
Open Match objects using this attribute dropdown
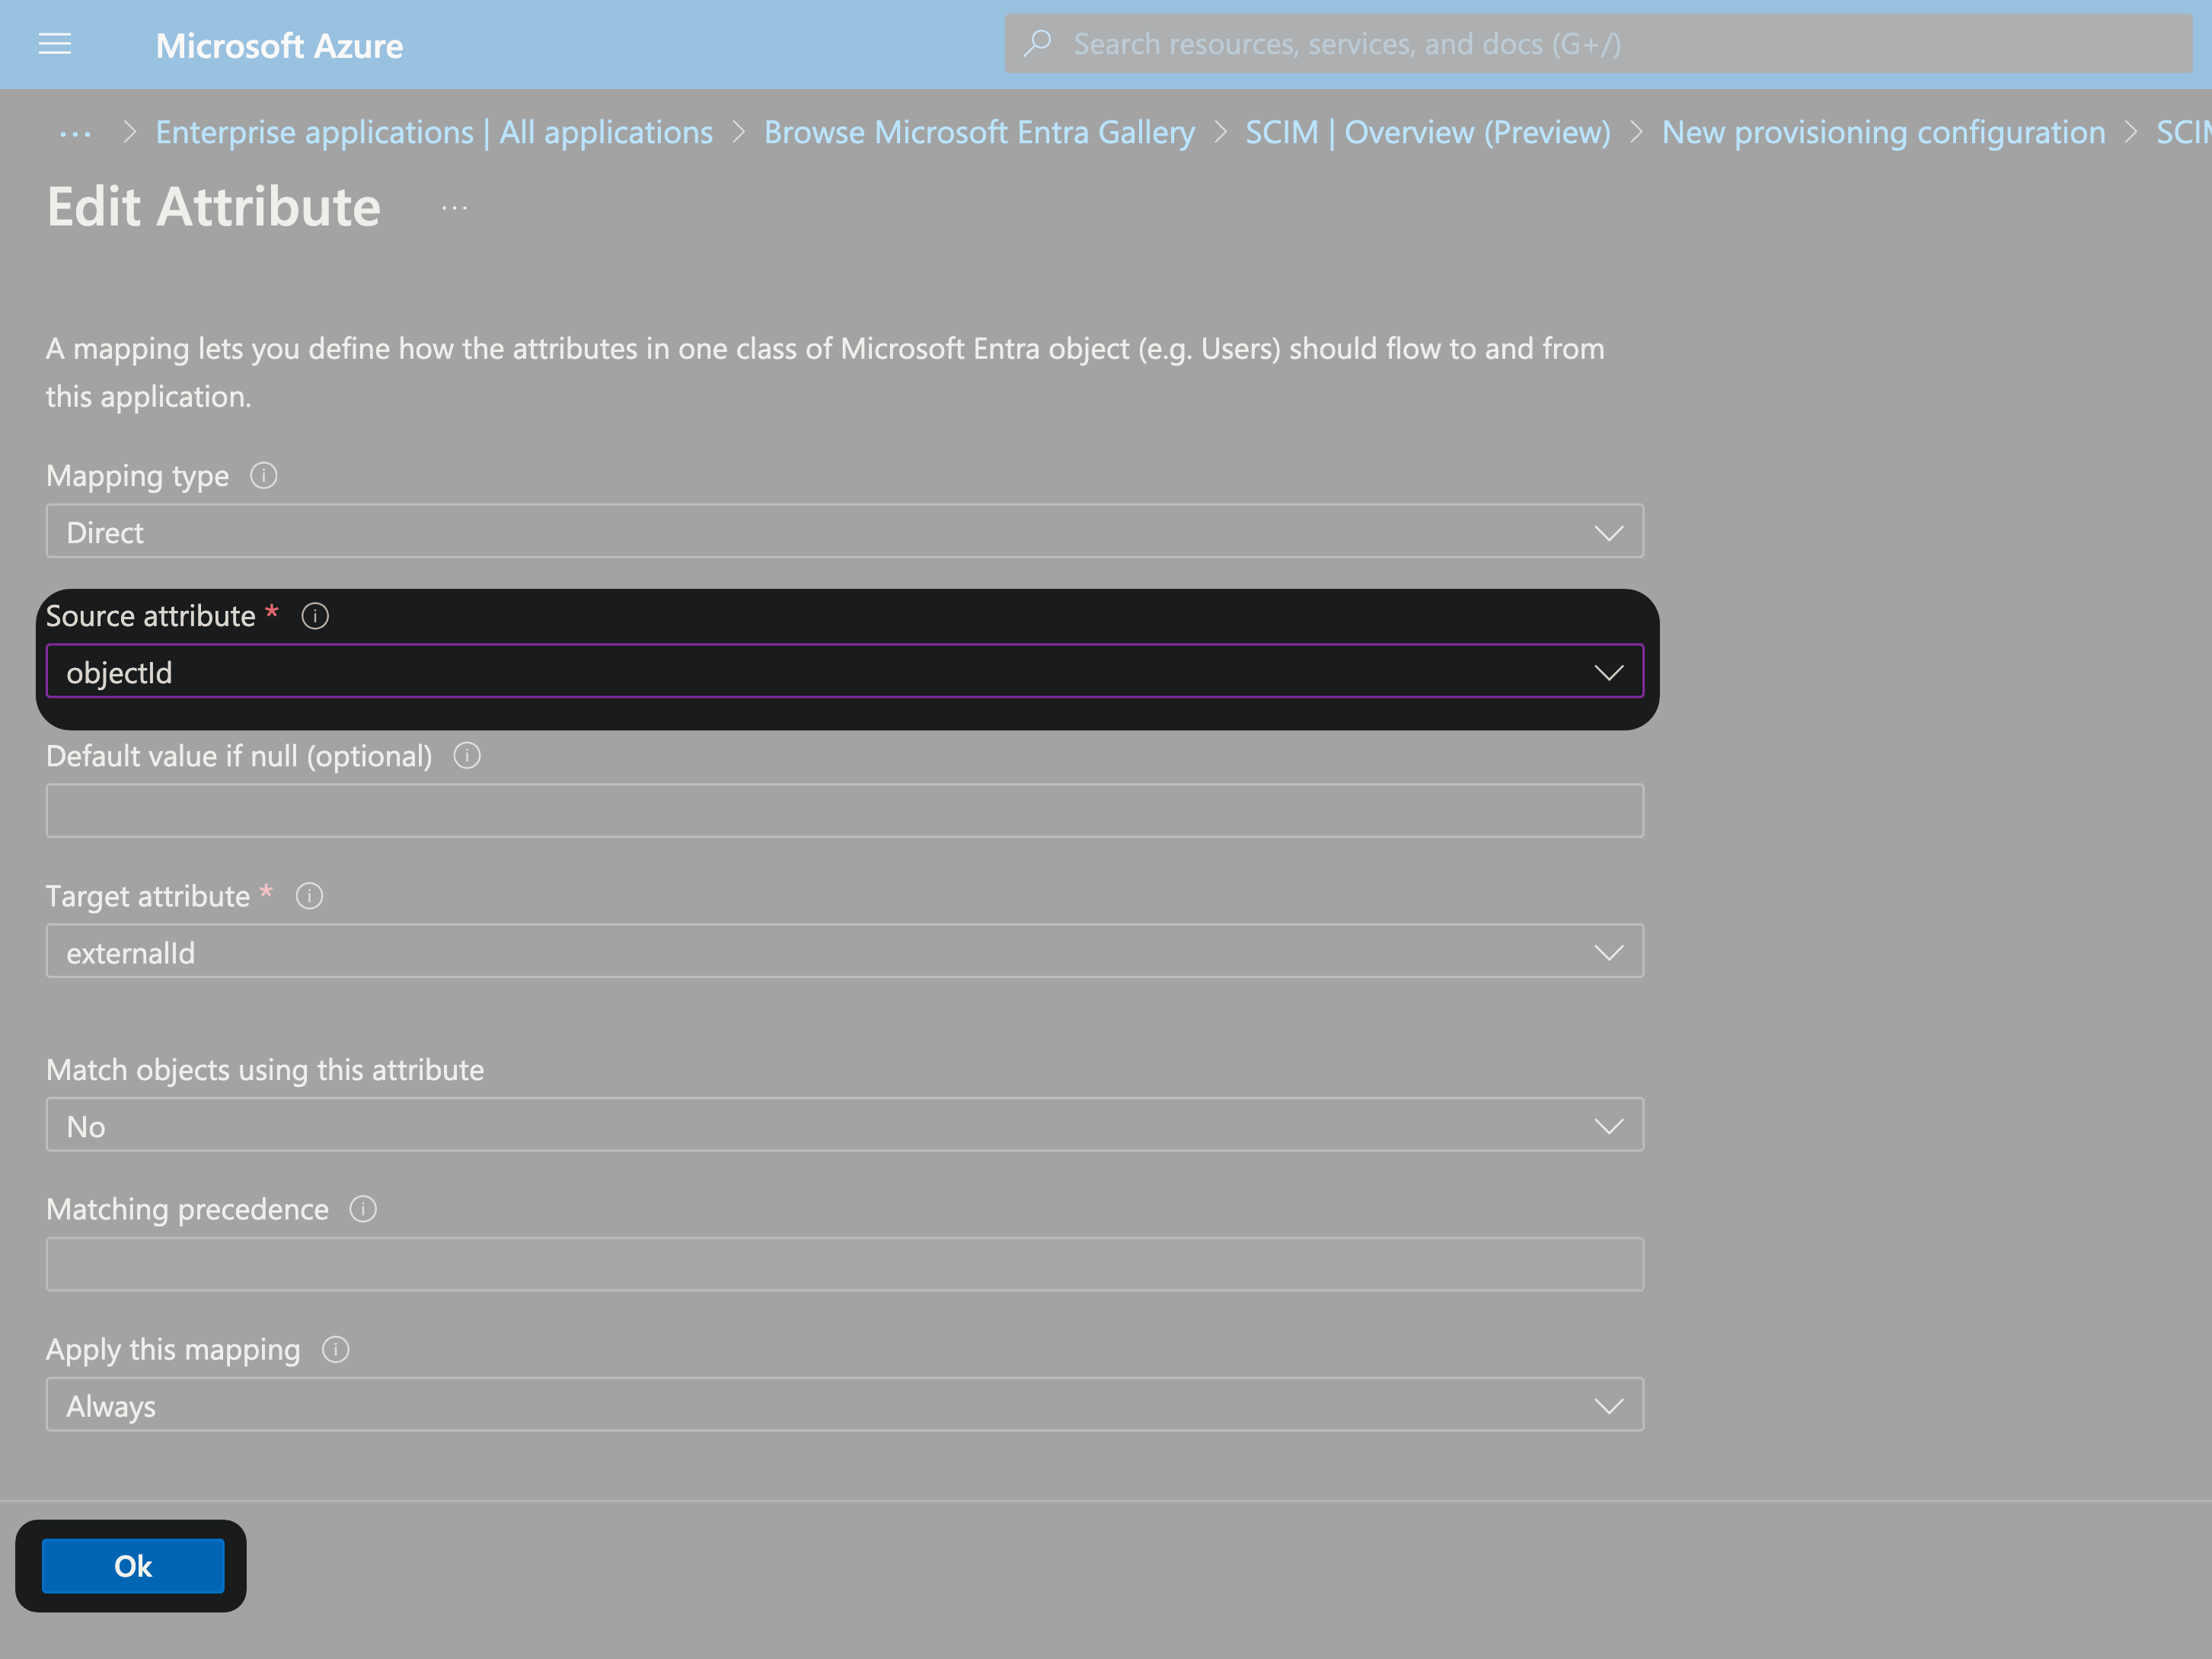pos(844,1125)
